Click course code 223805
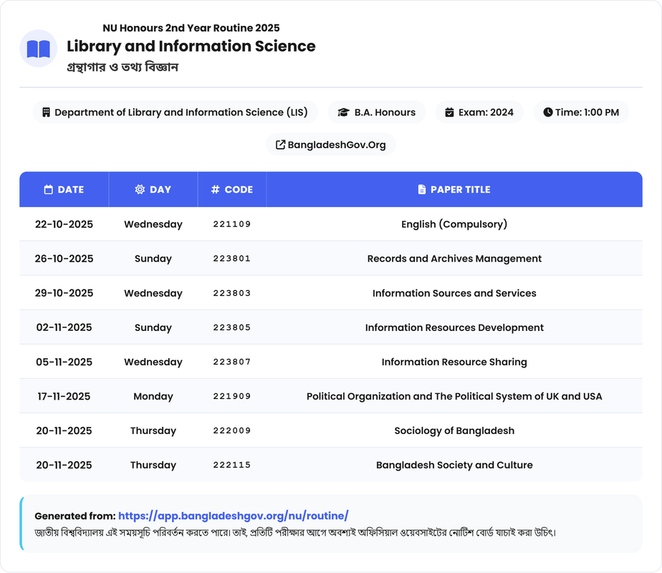 coord(232,327)
